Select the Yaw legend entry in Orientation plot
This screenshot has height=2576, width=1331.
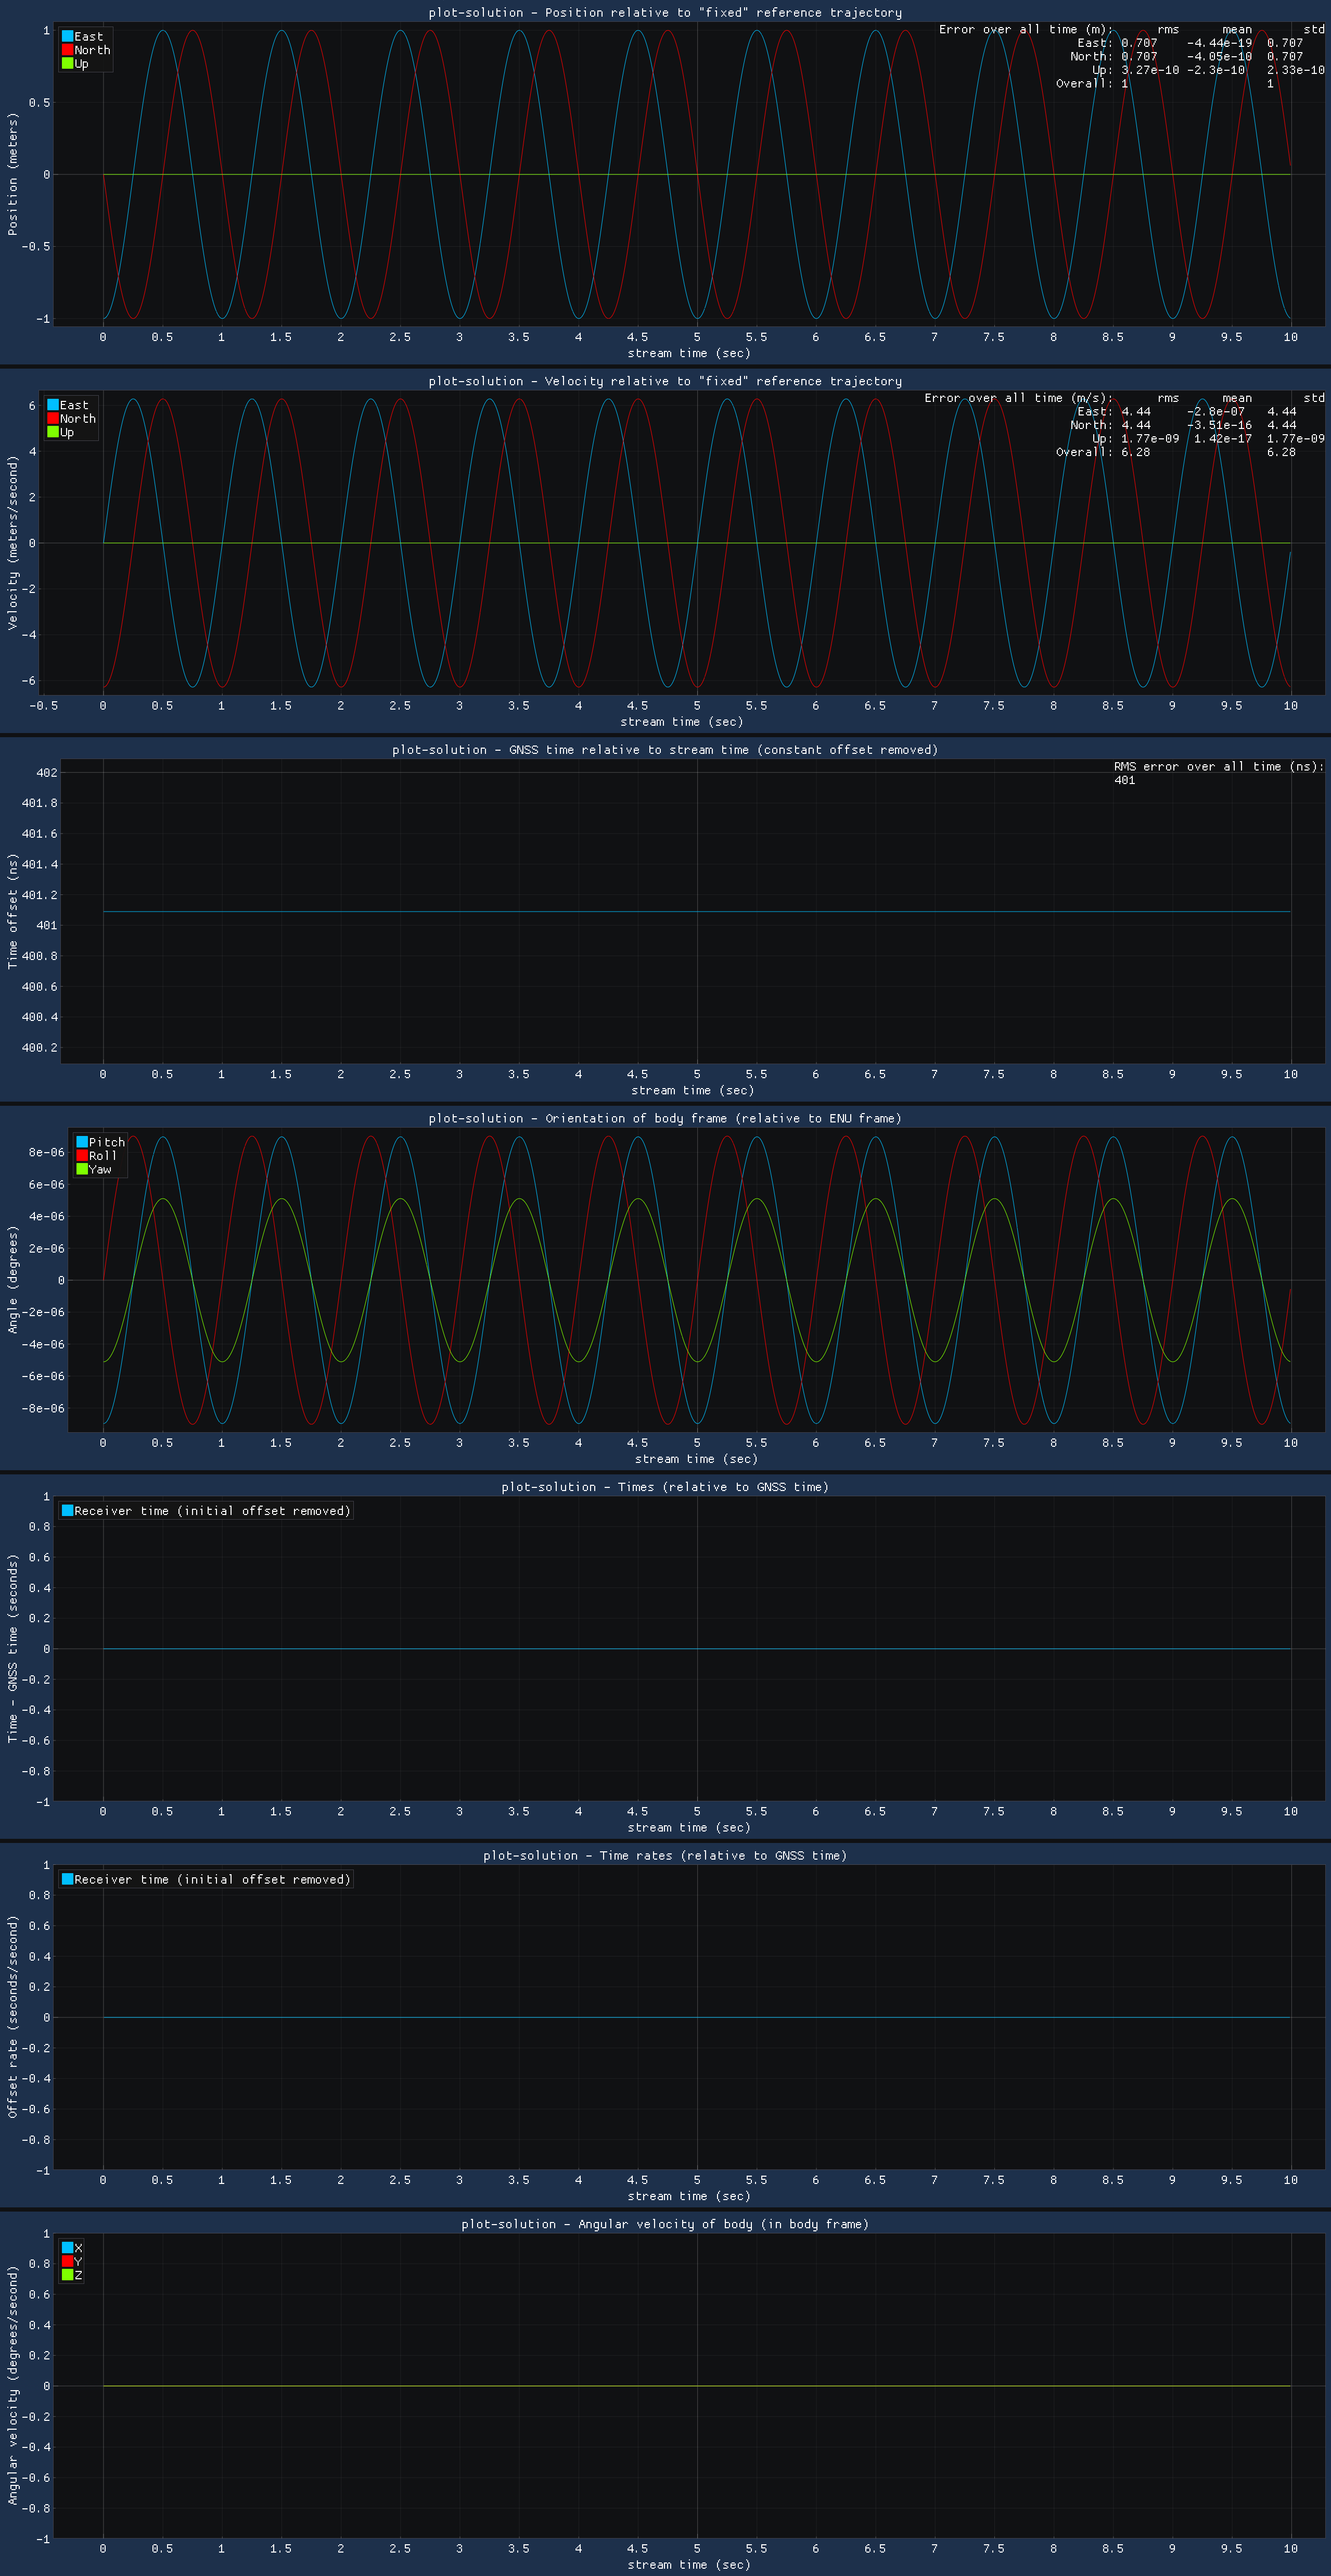pyautogui.click(x=94, y=1169)
